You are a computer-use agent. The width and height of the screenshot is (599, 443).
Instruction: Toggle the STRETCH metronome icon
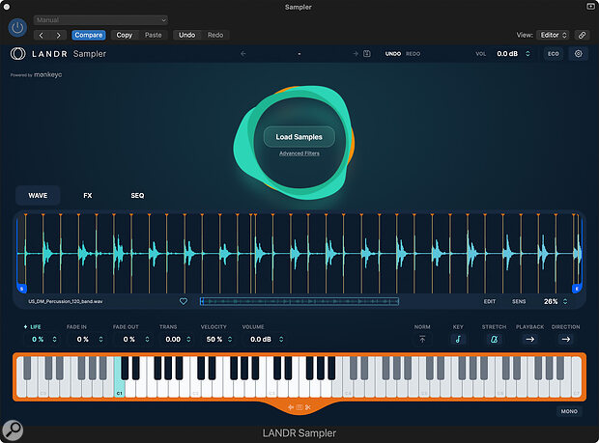tap(494, 339)
